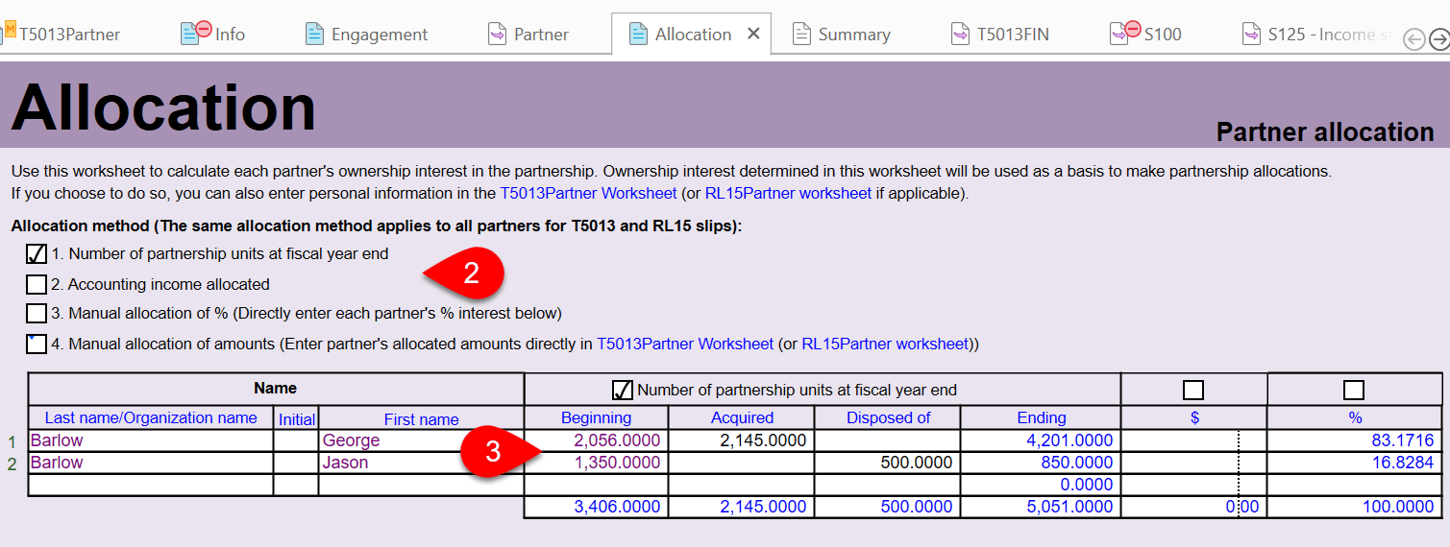Click the Info tab error icon
This screenshot has width=1450, height=547.
203,29
